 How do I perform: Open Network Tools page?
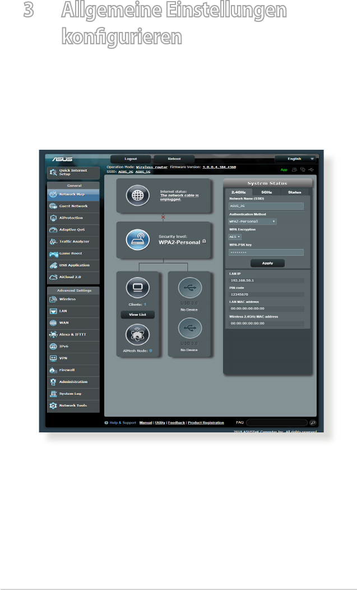coord(73,405)
